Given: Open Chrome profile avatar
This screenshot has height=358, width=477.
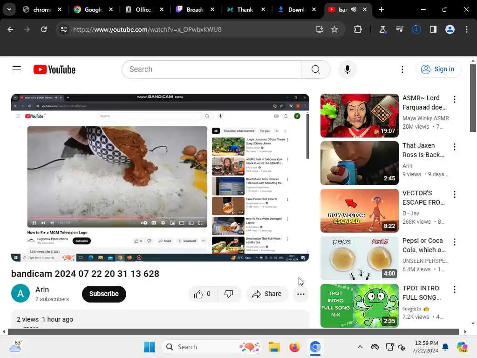Looking at the screenshot, I should [450, 29].
